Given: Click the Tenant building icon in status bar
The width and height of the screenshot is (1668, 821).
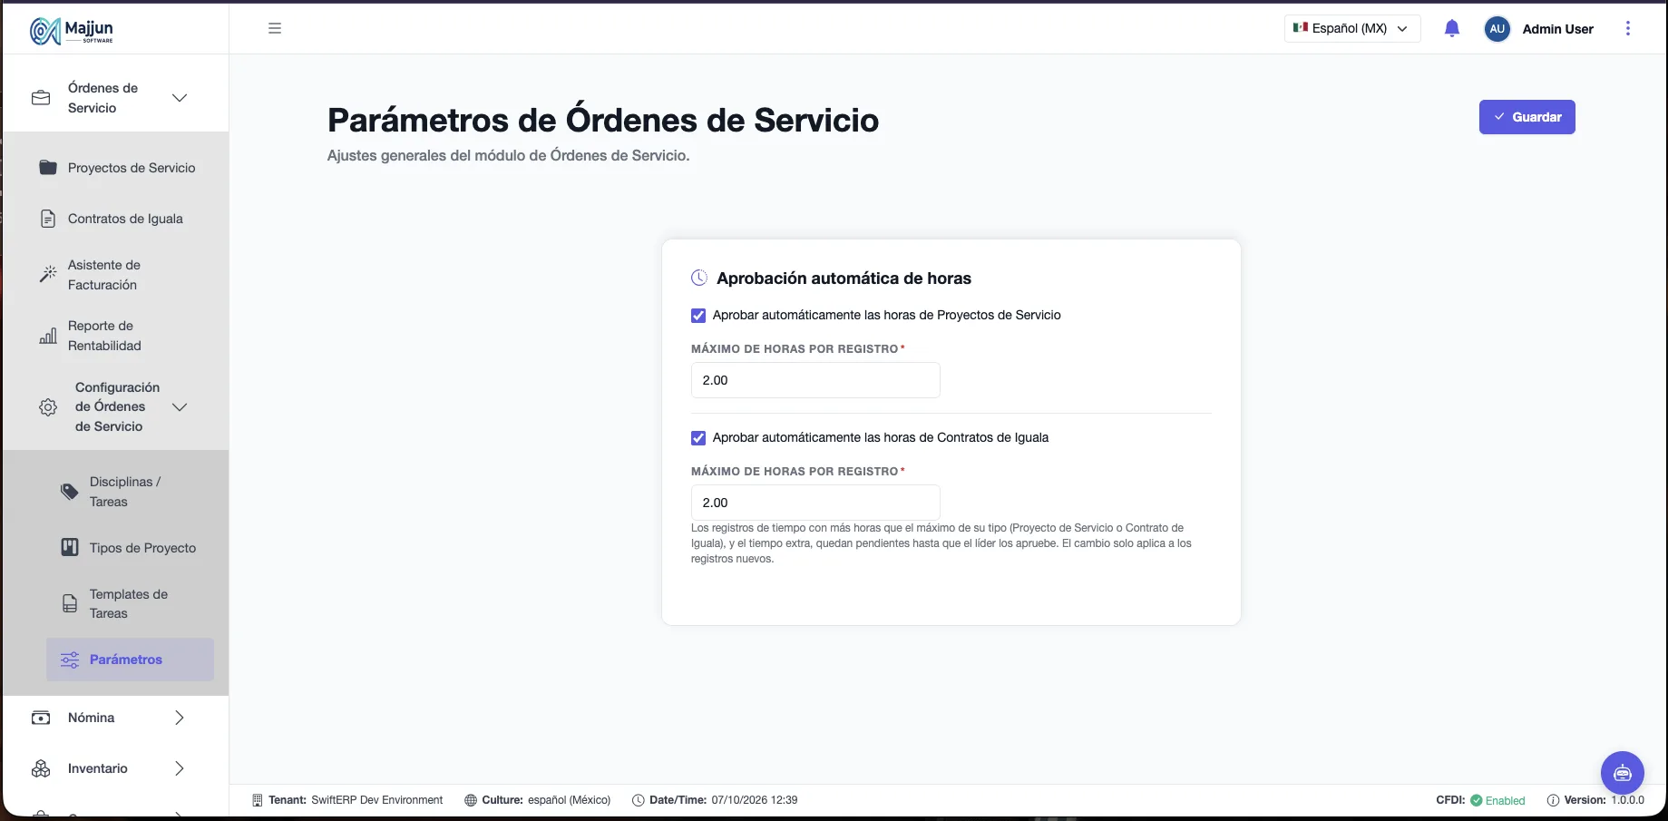Looking at the screenshot, I should tap(258, 800).
